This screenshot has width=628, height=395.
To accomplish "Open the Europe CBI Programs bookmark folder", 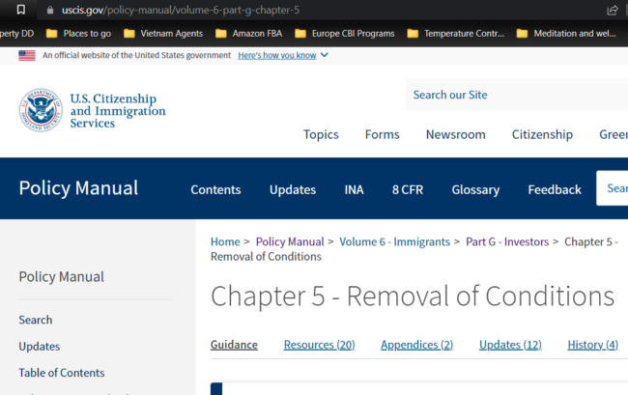I will [345, 34].
